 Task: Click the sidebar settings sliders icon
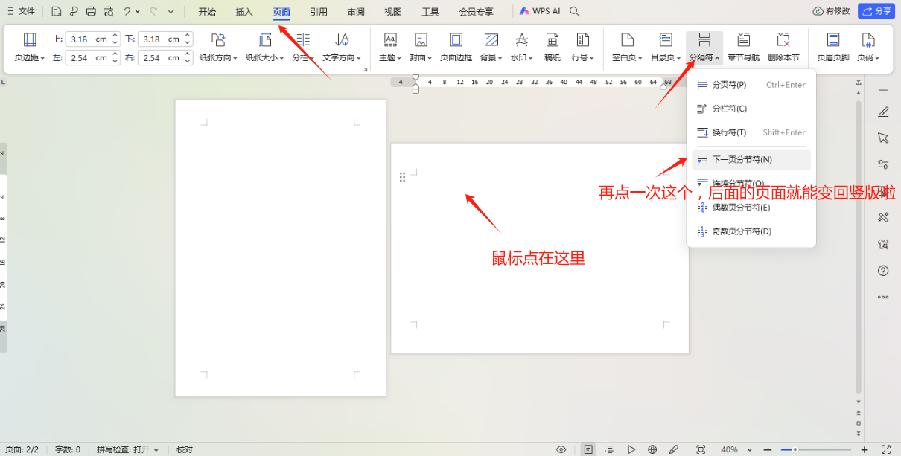[x=883, y=164]
